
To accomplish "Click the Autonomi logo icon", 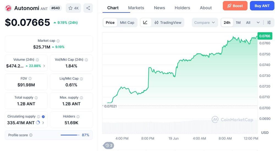I will click(x=8, y=8).
